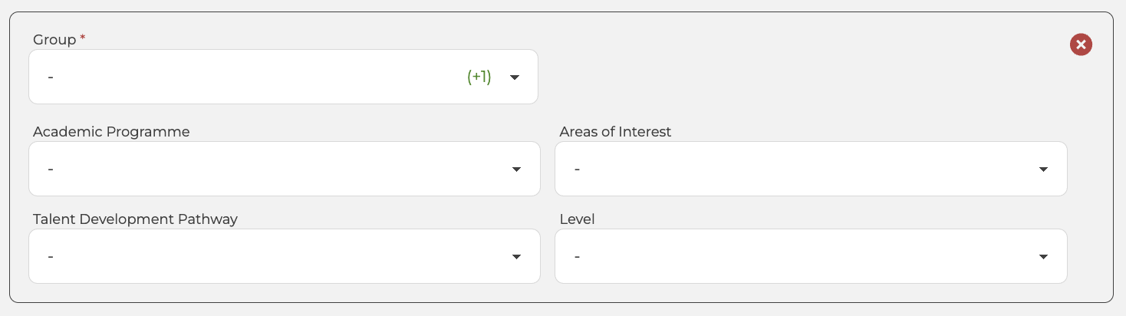This screenshot has width=1126, height=316.
Task: Click the red required asterisk beside Group
Action: coord(82,38)
